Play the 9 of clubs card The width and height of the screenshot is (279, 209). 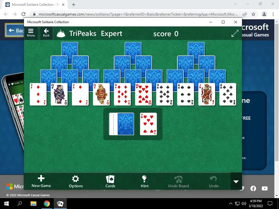click(x=165, y=94)
